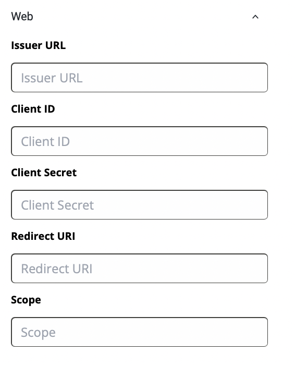295x365 pixels.
Task: Select the gray Scope placeholder text
Action: point(38,333)
